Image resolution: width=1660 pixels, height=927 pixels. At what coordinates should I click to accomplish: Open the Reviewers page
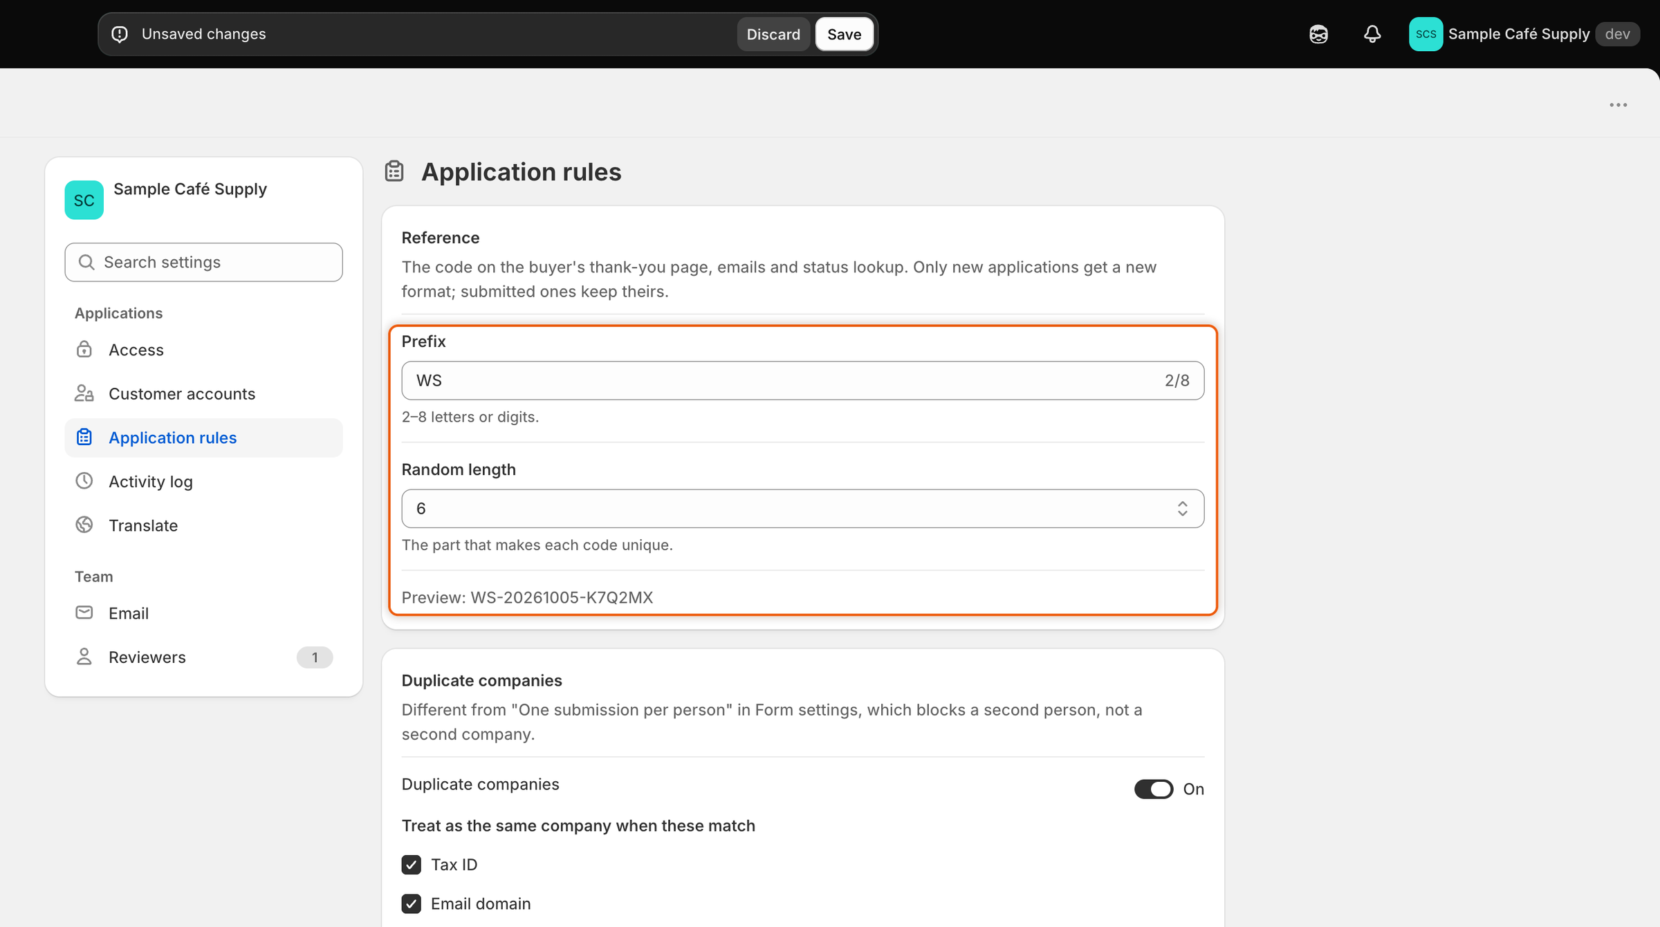point(203,657)
